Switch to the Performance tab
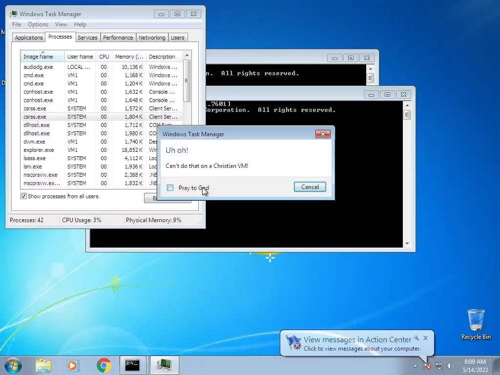Viewport: 500px width, 375px height. pos(118,38)
